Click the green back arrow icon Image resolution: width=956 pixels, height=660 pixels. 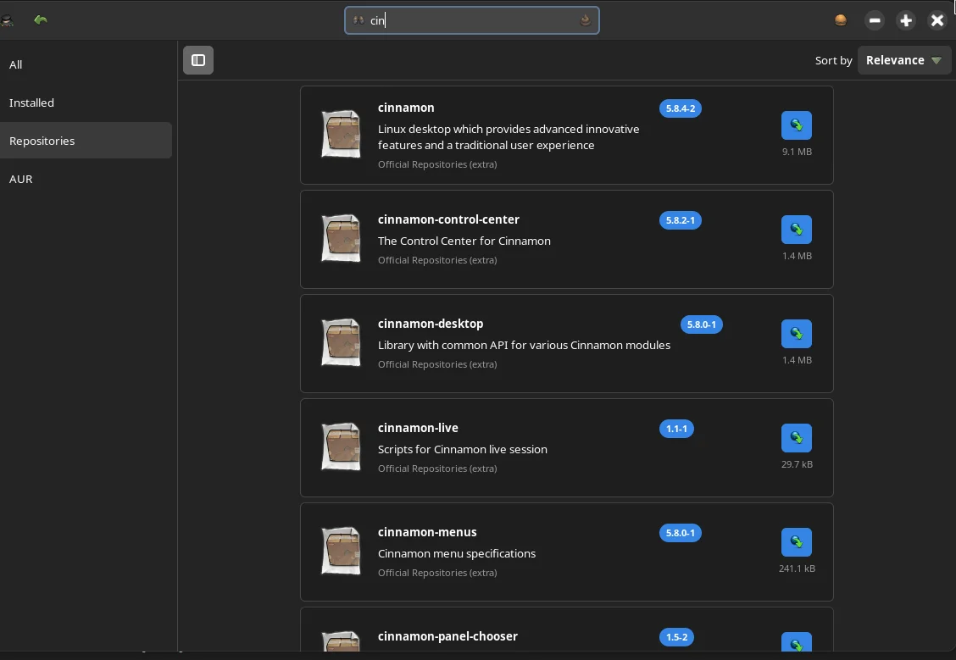41,20
